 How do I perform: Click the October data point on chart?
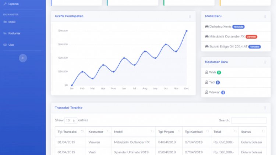point(166,44)
